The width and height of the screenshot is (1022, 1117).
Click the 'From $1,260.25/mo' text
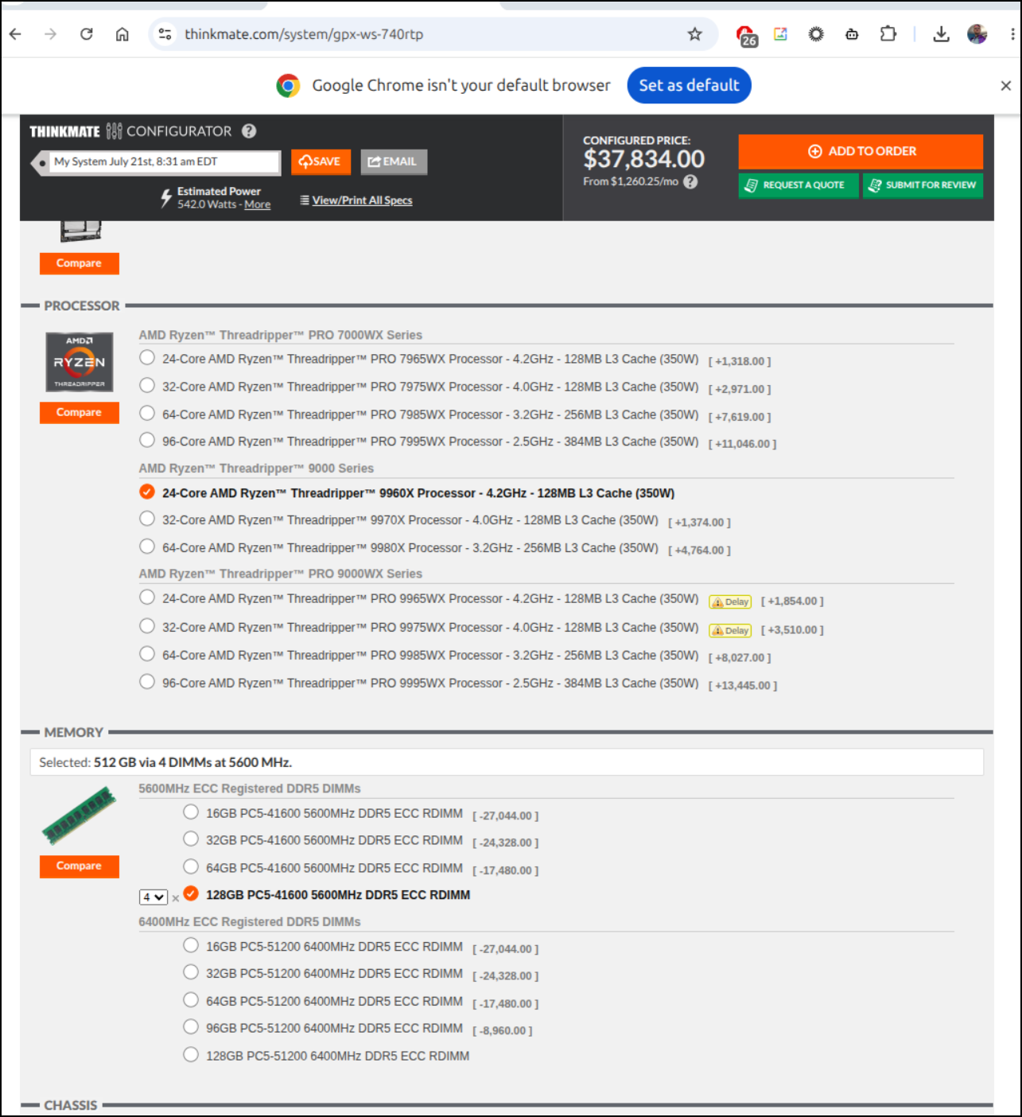coord(631,181)
